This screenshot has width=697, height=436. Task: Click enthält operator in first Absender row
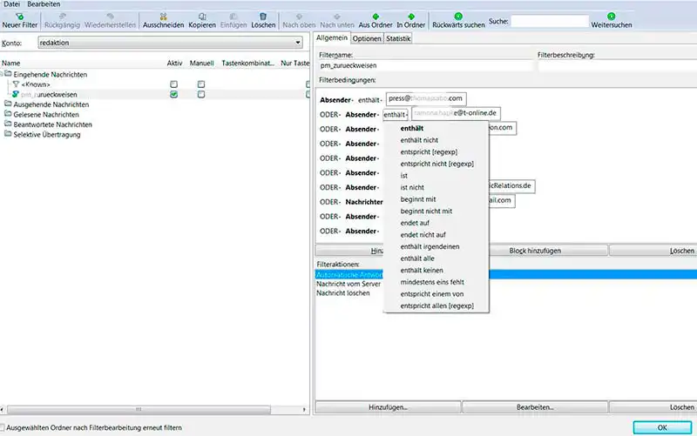(x=369, y=100)
